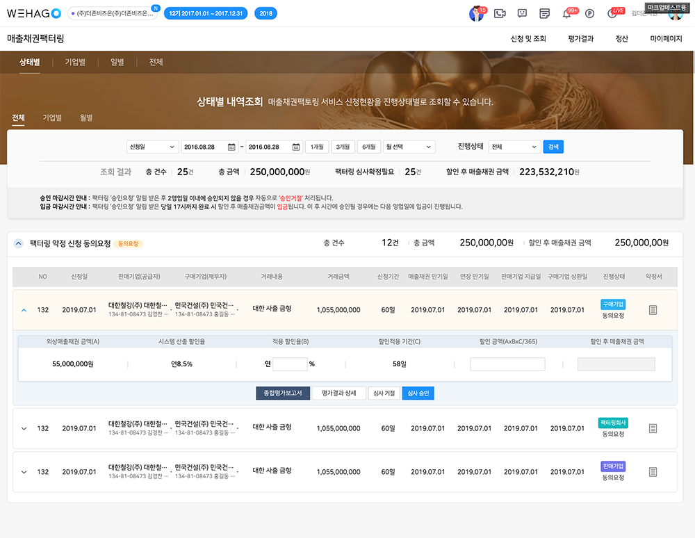
Task: Open the notifications bell with 99+ badge
Action: 566,13
